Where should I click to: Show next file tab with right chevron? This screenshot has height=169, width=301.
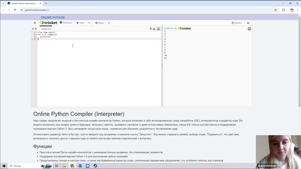click(x=36, y=29)
